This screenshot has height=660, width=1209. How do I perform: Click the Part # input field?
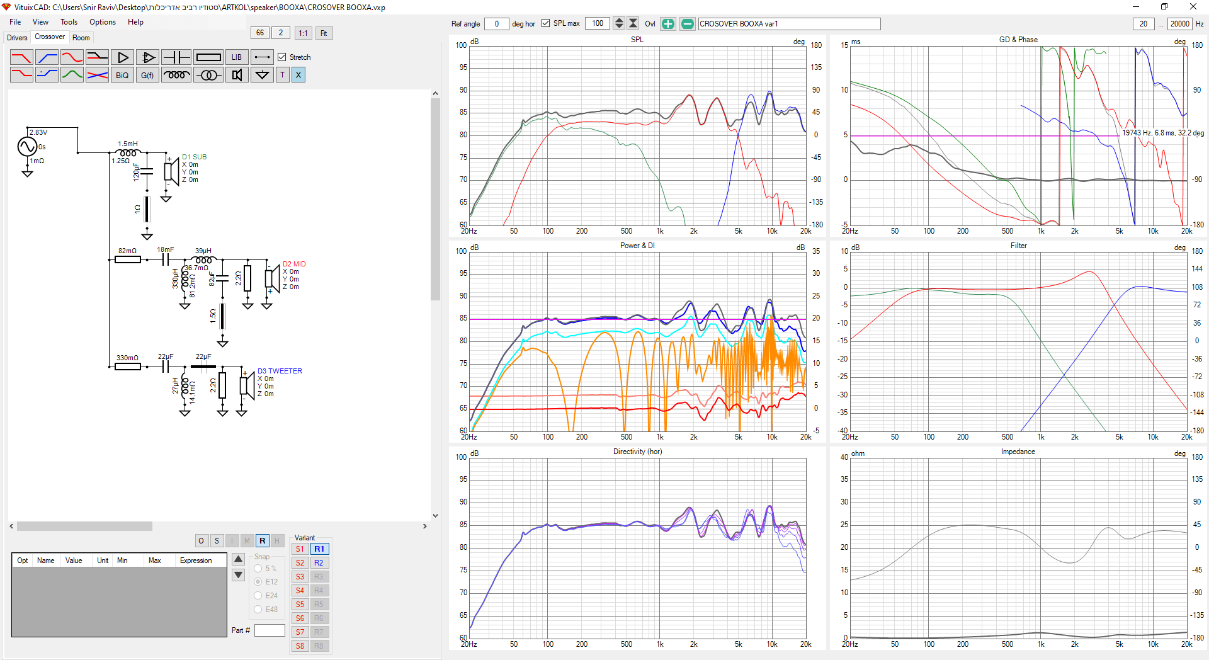click(x=270, y=630)
